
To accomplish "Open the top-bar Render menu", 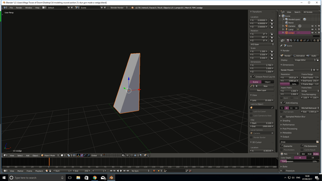I will pos(19,7).
